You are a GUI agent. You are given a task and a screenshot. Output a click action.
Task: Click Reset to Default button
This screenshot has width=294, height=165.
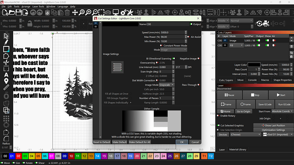[102, 142]
